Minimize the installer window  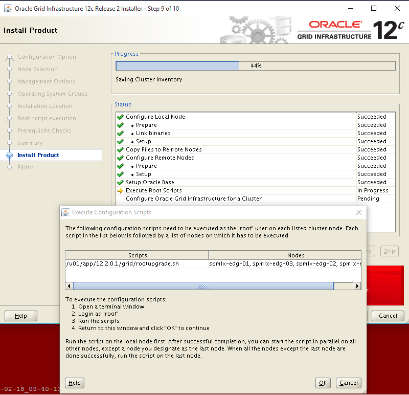(x=351, y=8)
